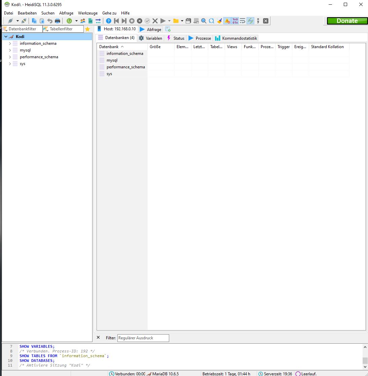The height and width of the screenshot is (376, 368).
Task: Open the Bearbeiten menu
Action: pyautogui.click(x=27, y=13)
